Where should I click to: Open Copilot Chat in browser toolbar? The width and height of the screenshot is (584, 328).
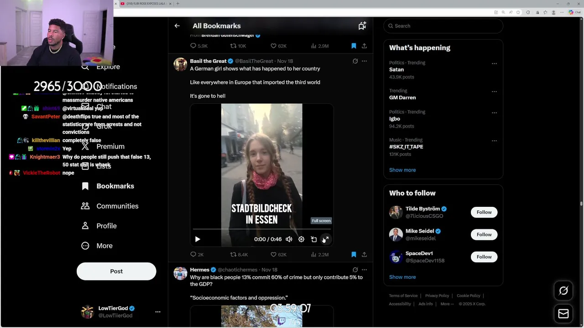tap(574, 12)
